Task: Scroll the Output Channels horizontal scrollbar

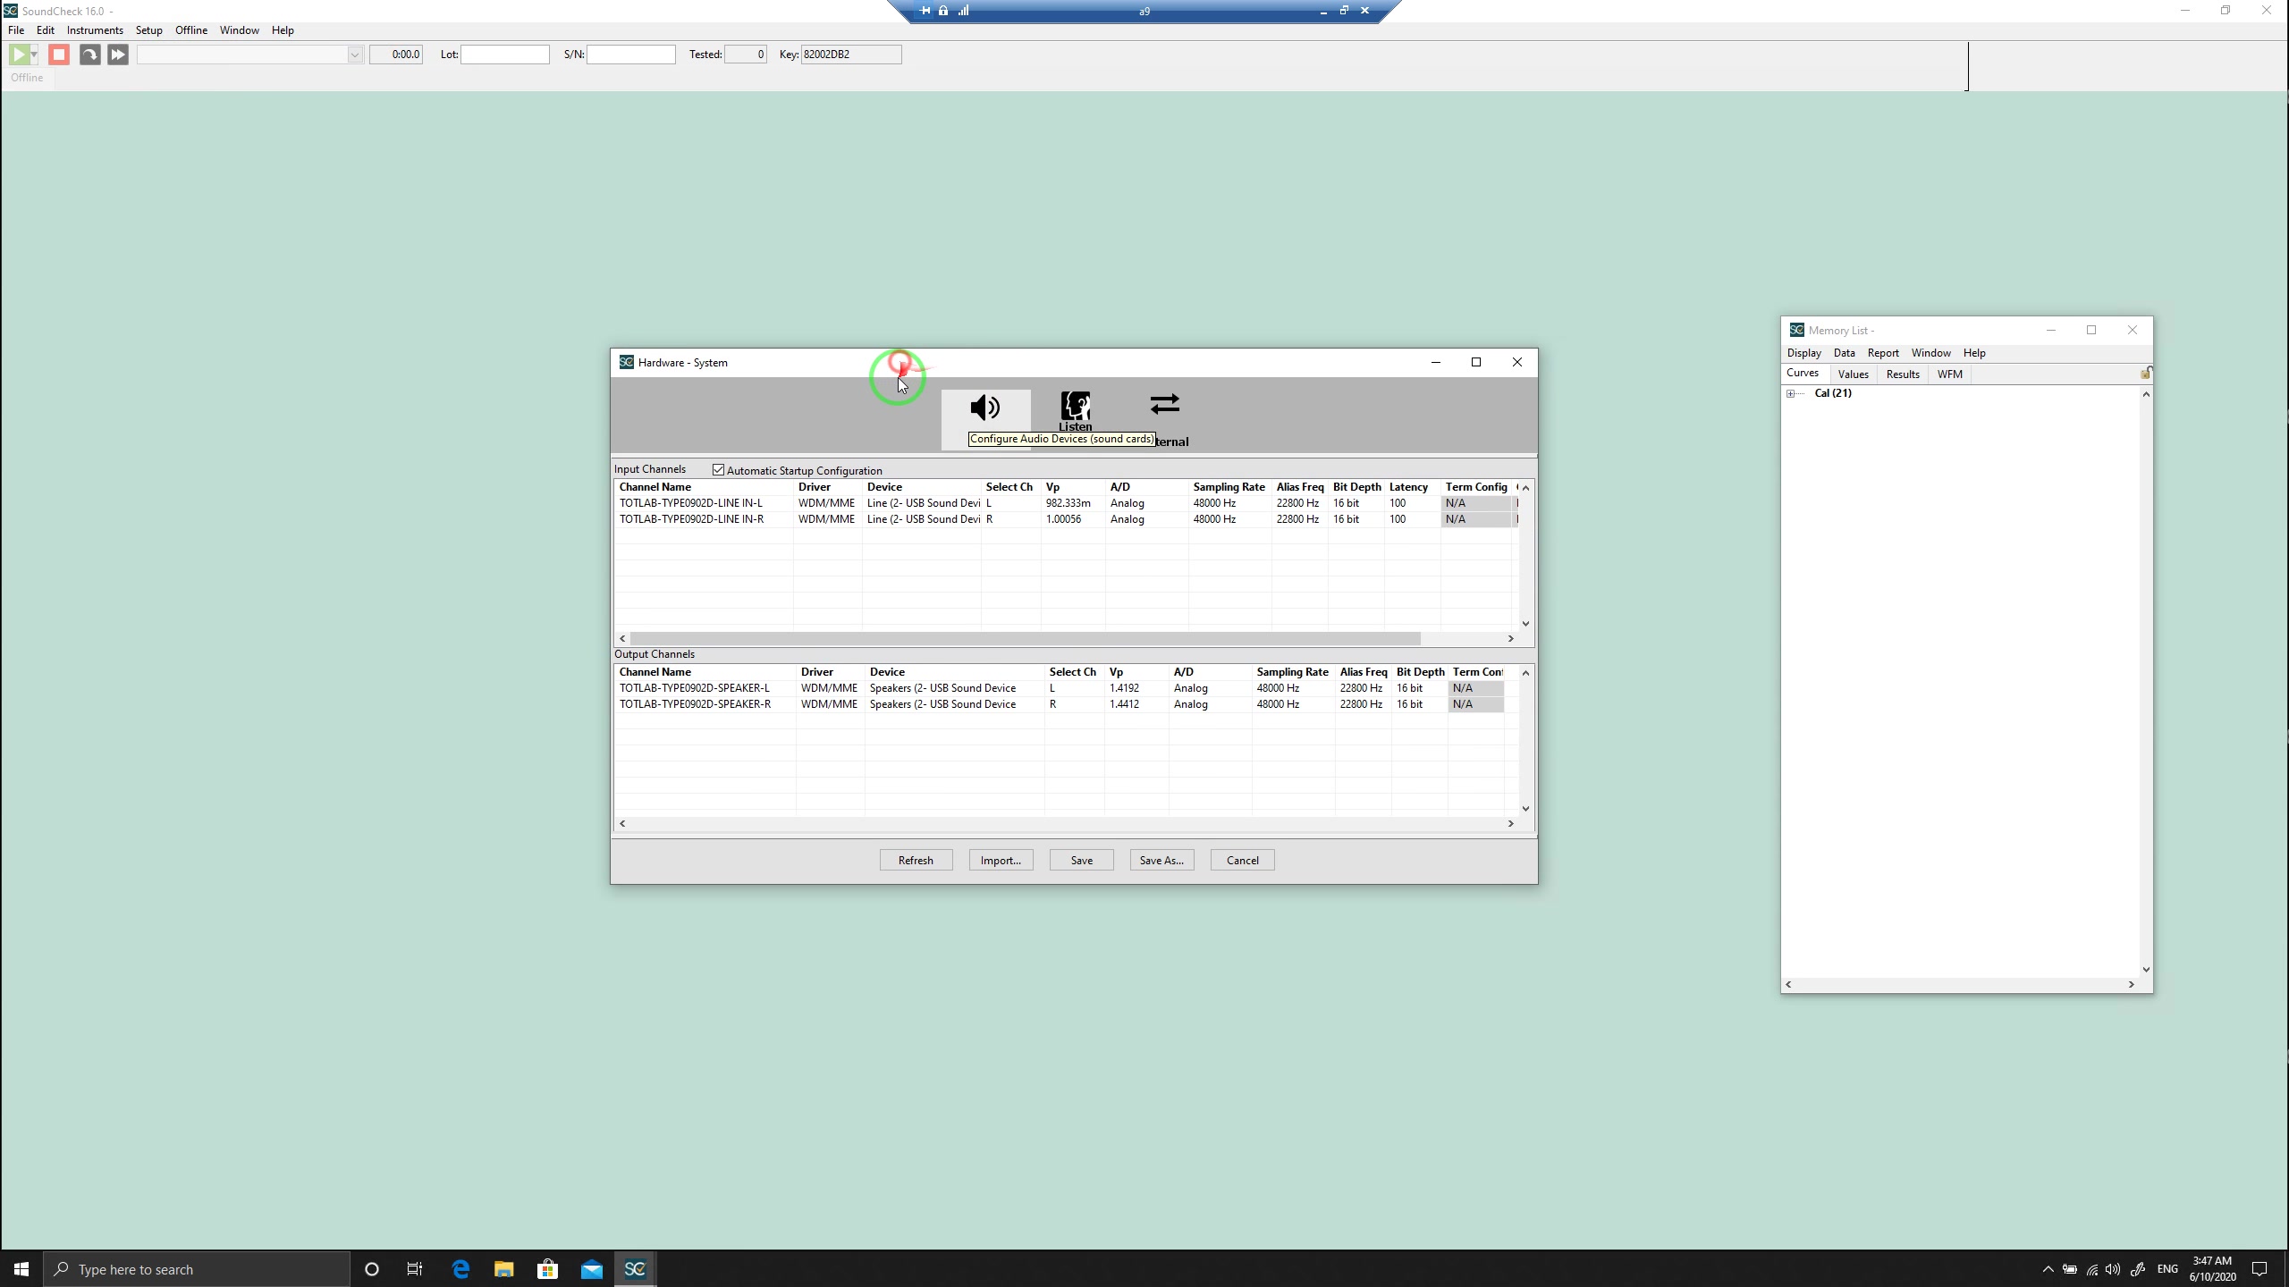Action: pyautogui.click(x=1066, y=823)
